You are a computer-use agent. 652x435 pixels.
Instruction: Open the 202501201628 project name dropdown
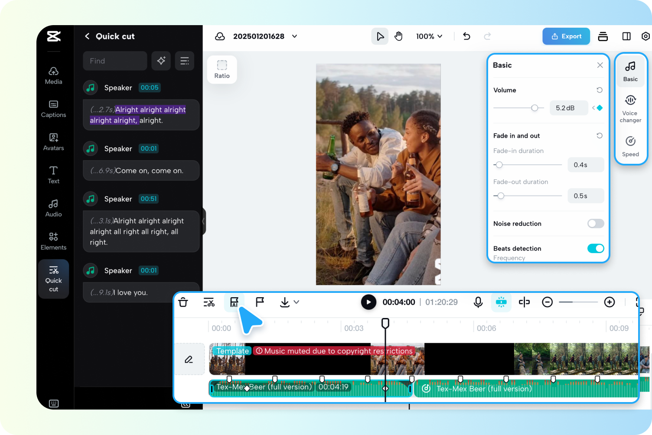point(294,36)
